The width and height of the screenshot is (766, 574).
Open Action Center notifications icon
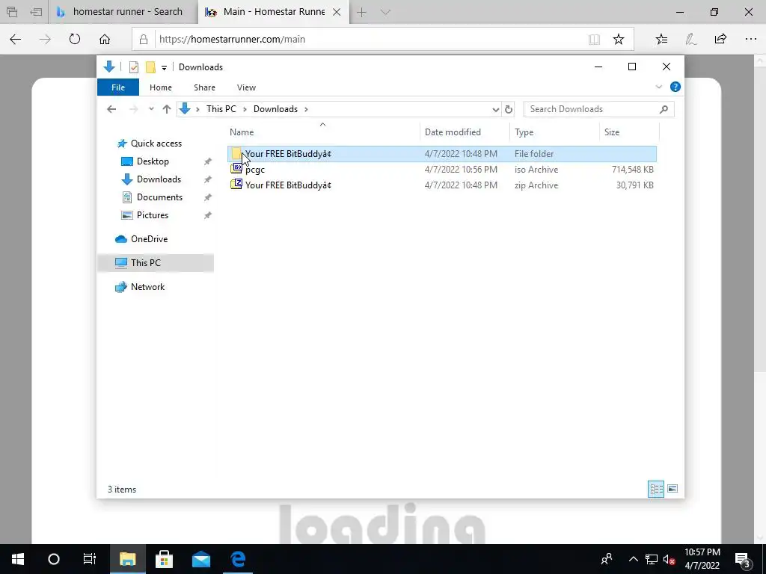[743, 559]
